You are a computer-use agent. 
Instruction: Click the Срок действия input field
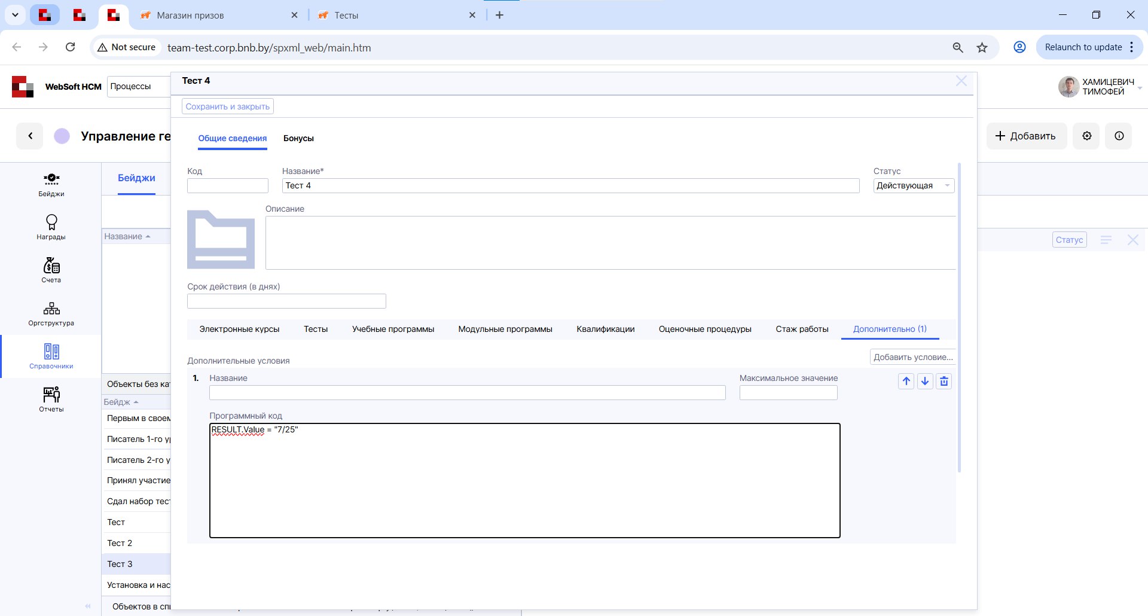pos(286,301)
